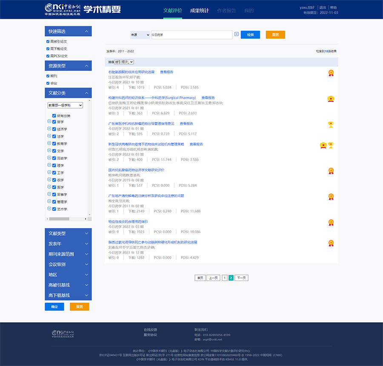383x366 pixels.
Task: Click the ribbon medal icon on the first result
Action: (331, 73)
